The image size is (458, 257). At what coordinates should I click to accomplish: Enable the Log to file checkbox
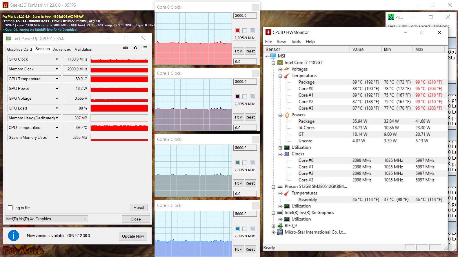(x=10, y=208)
